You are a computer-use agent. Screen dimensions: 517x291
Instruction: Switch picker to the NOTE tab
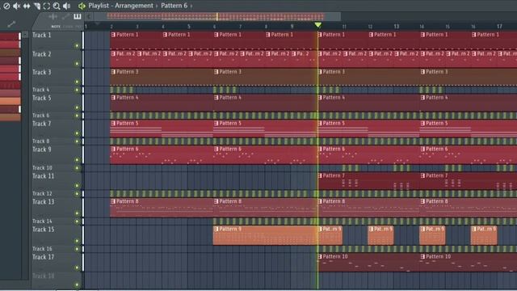click(x=56, y=27)
